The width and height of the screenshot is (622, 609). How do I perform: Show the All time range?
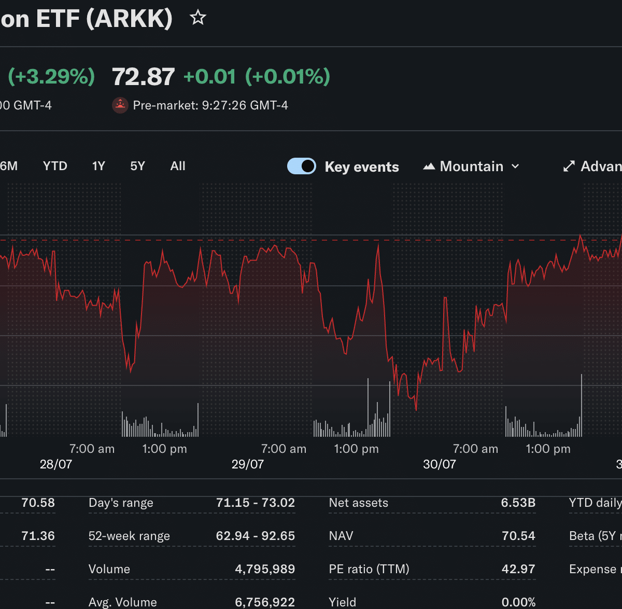point(178,166)
